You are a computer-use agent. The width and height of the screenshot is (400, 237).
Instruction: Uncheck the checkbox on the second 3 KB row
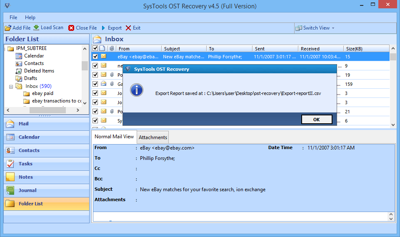[95, 102]
